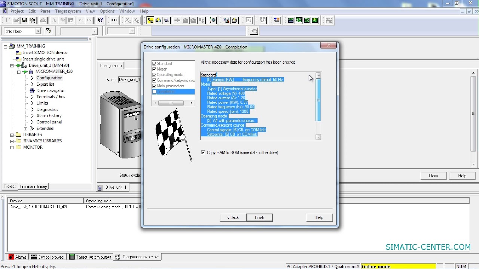479x269 pixels.
Task: Expand the MONITOR folder
Action: 12,148
